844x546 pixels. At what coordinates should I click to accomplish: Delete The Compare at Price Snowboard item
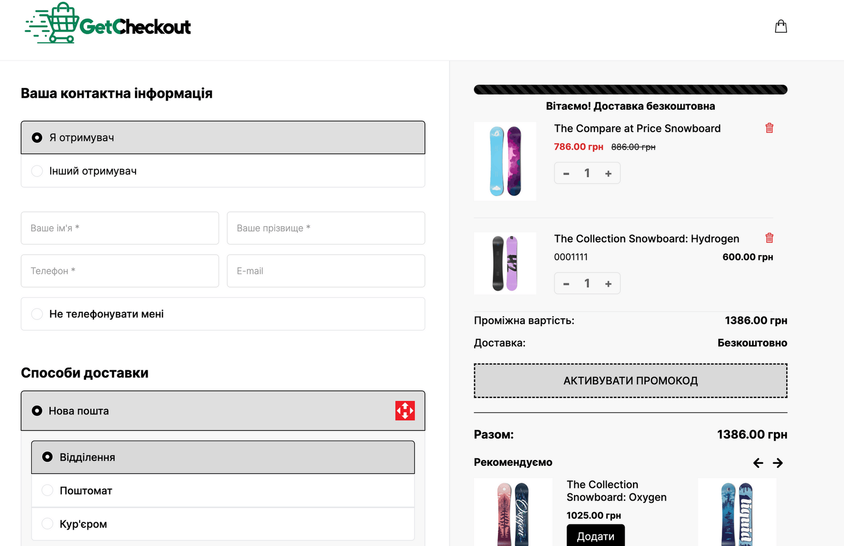click(769, 128)
